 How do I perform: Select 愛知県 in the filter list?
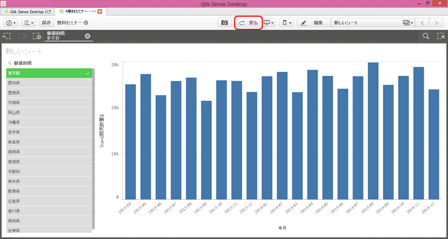pos(49,83)
